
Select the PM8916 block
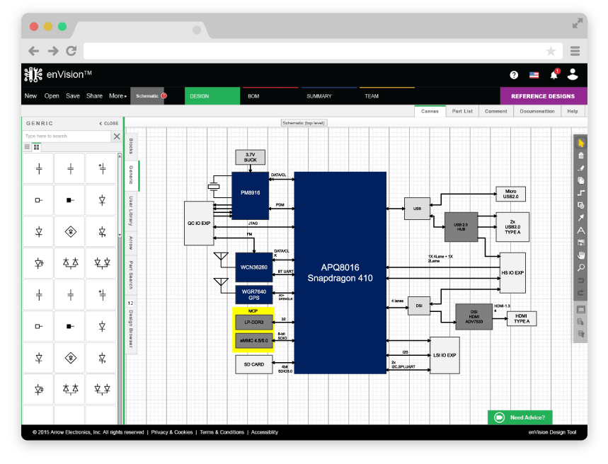click(250, 196)
